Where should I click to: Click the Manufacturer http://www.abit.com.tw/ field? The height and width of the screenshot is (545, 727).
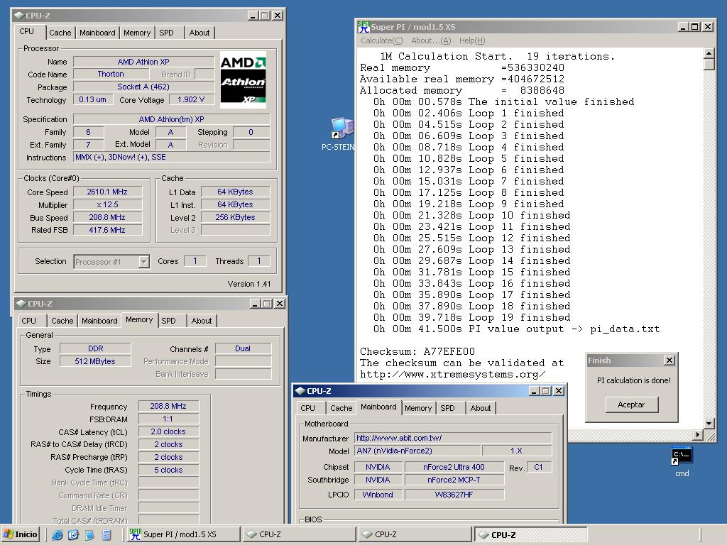pos(453,438)
